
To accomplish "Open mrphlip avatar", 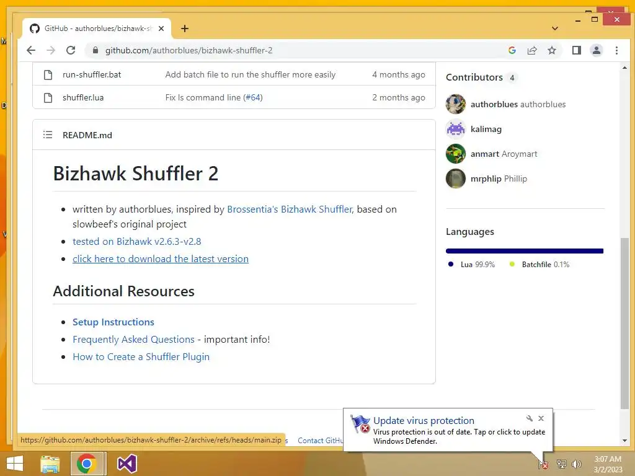I will pyautogui.click(x=456, y=178).
